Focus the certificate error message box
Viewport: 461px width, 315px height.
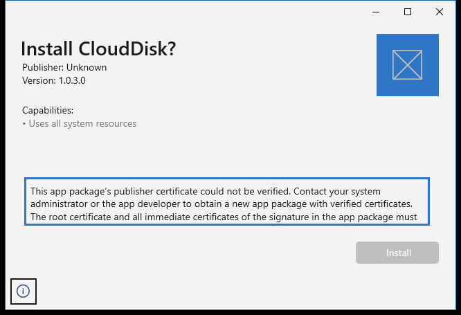227,201
